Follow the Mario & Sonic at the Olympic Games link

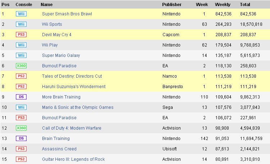(78, 107)
